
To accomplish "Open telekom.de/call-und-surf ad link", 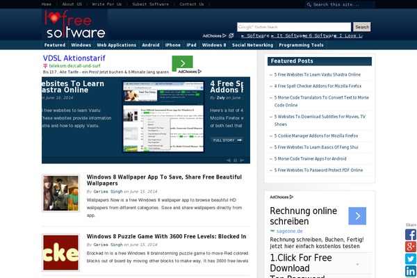I will [x=75, y=66].
